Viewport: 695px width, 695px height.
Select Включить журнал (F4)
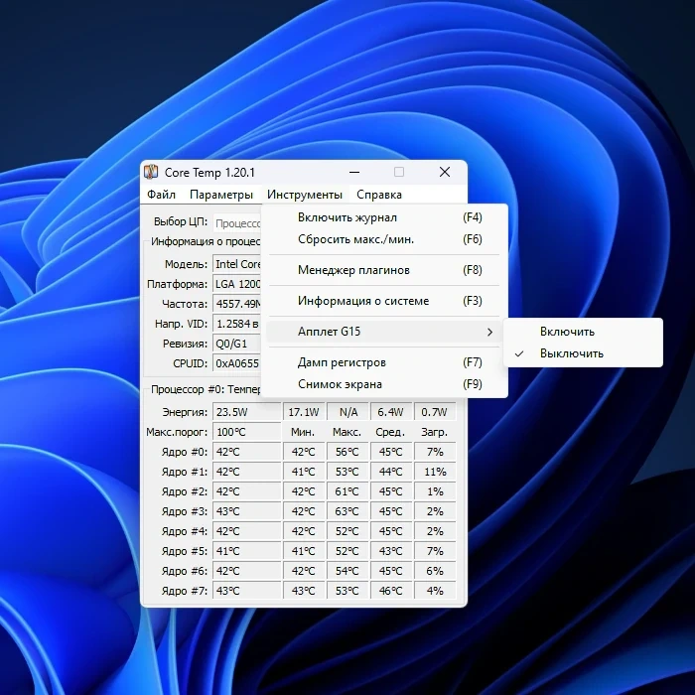[x=384, y=217]
